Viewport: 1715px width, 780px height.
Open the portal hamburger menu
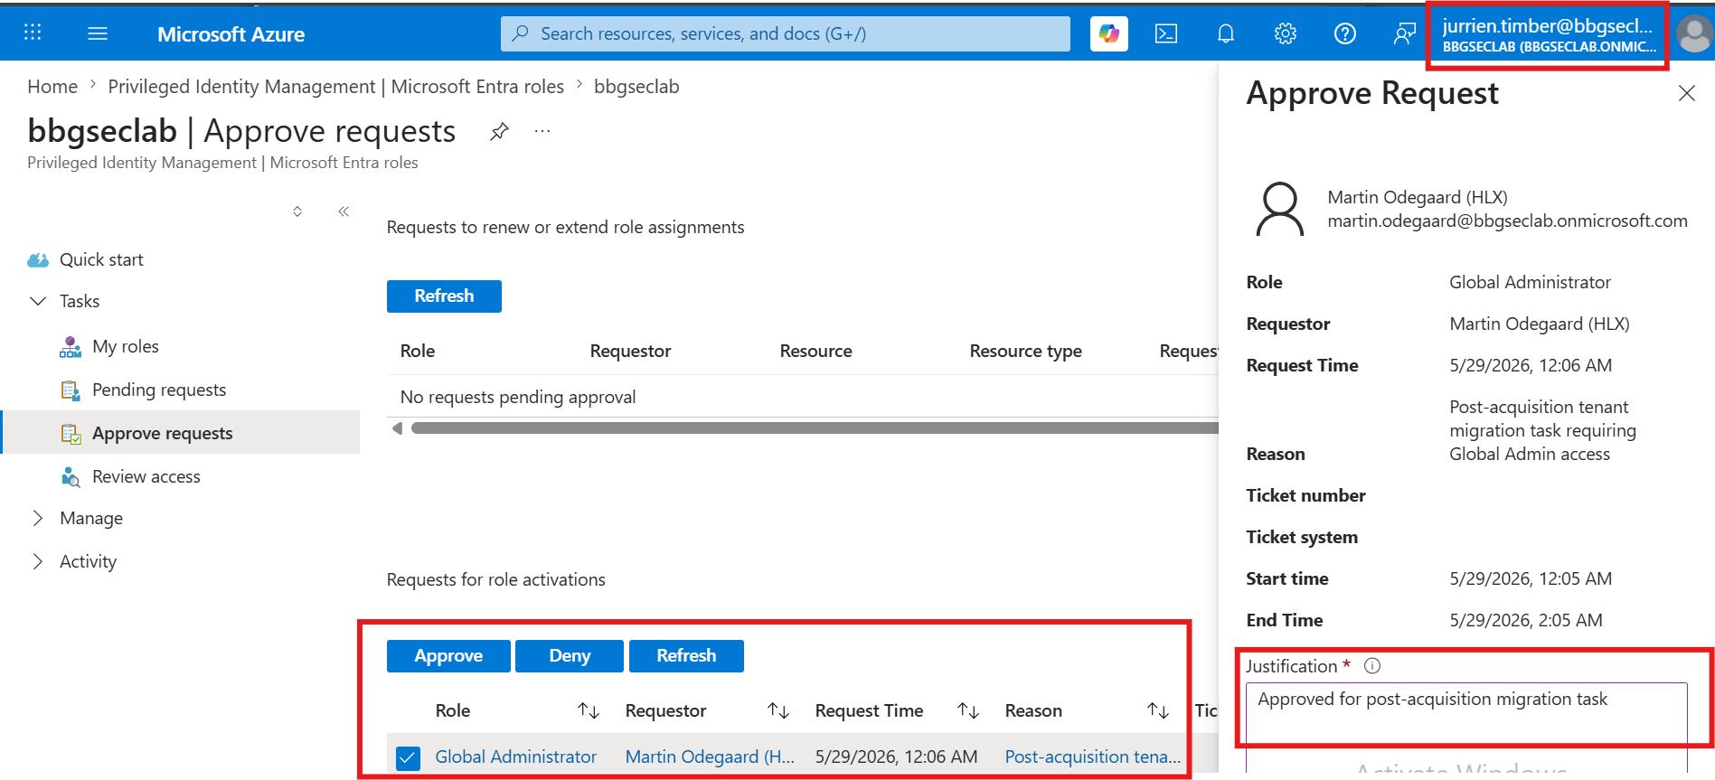(98, 33)
